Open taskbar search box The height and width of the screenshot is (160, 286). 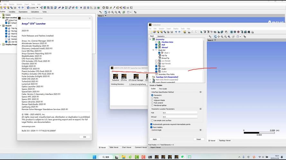[x=106, y=157]
